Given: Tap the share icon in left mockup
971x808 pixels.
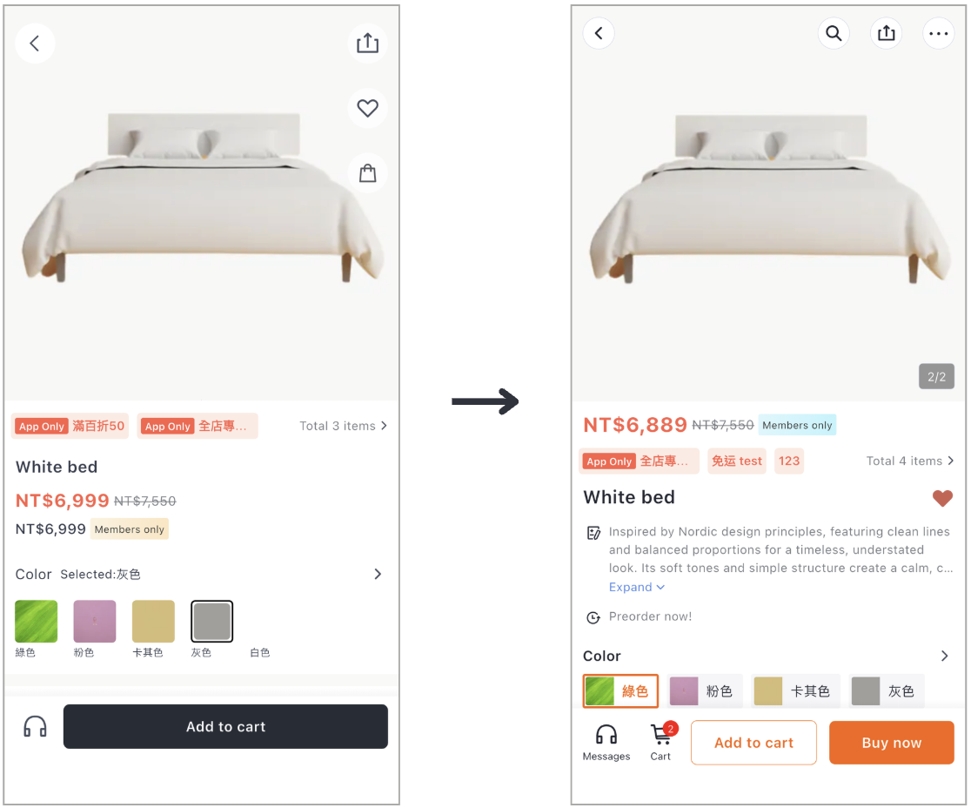Looking at the screenshot, I should [x=367, y=44].
